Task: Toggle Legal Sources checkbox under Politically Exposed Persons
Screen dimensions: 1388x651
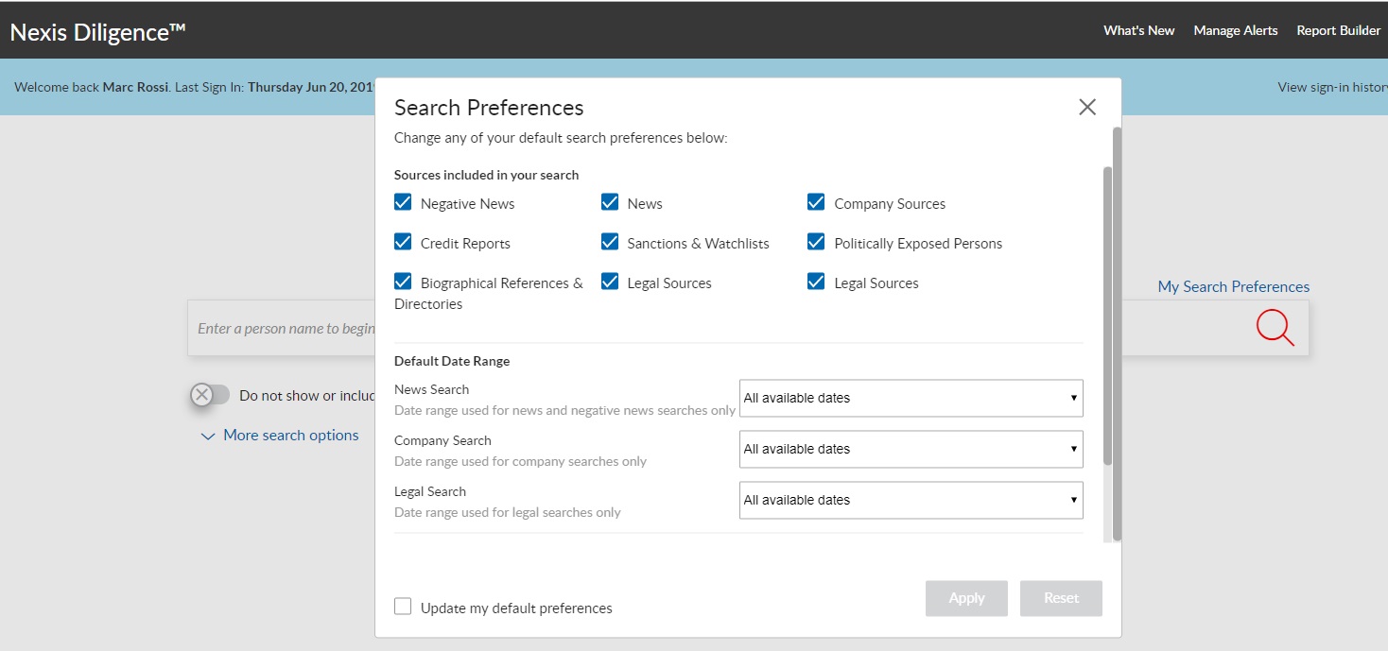Action: pos(817,282)
